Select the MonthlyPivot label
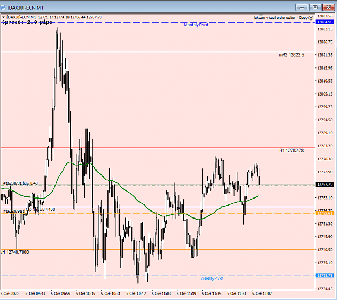 tap(196, 25)
